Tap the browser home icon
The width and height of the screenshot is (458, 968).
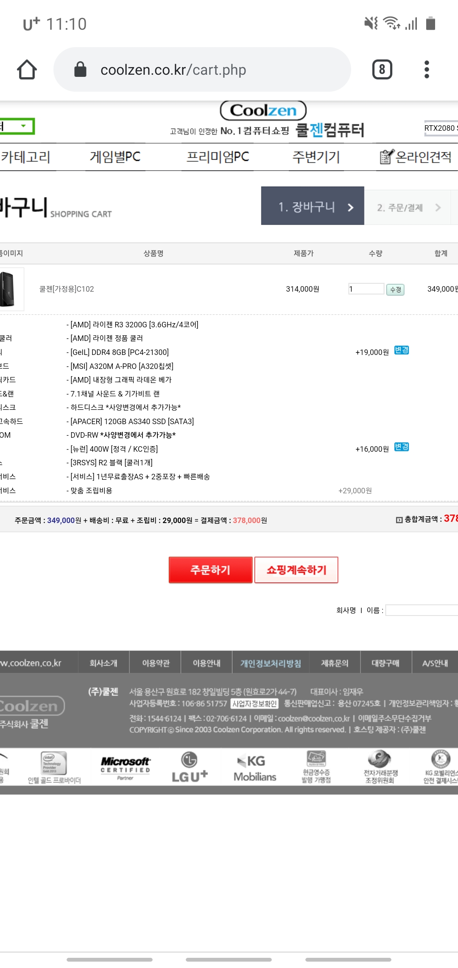(27, 70)
